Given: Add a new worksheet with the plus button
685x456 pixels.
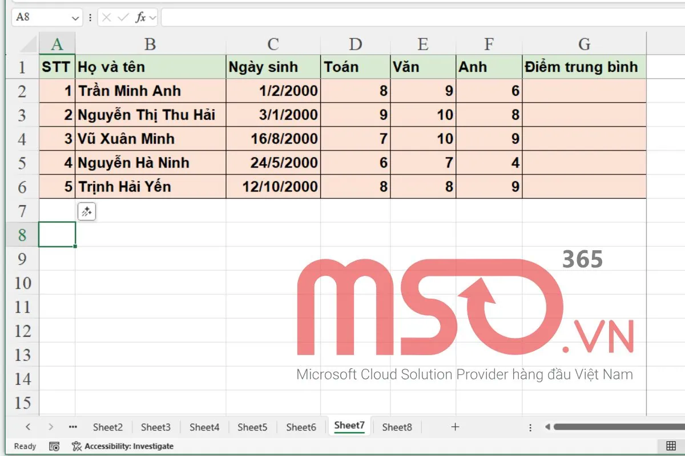Looking at the screenshot, I should pos(455,426).
